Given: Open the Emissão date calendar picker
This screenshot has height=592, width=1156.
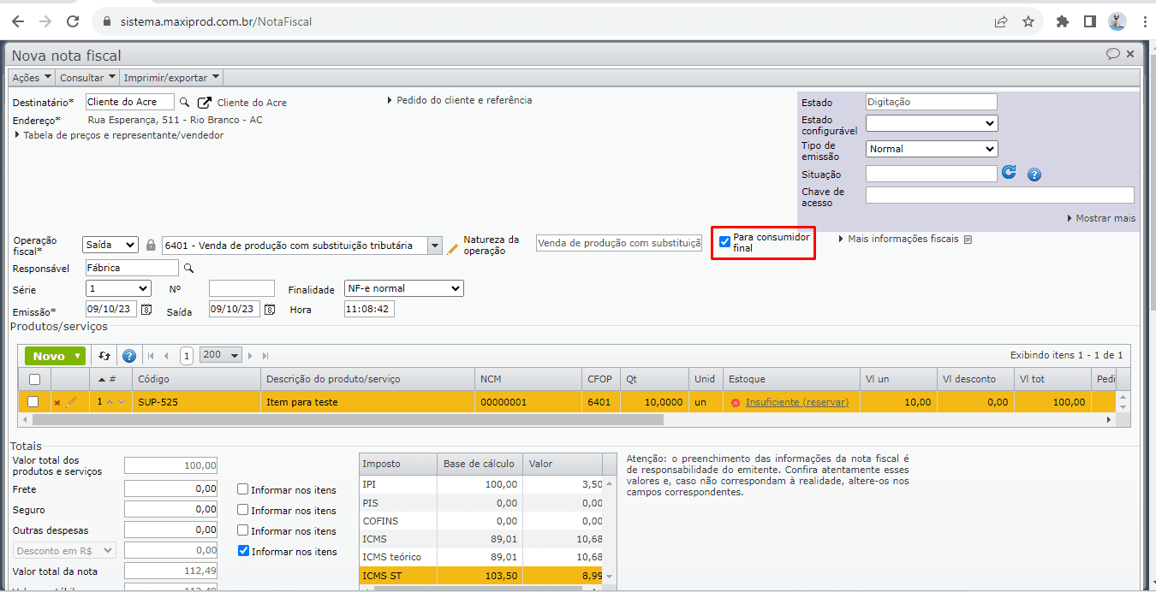Looking at the screenshot, I should (x=146, y=310).
